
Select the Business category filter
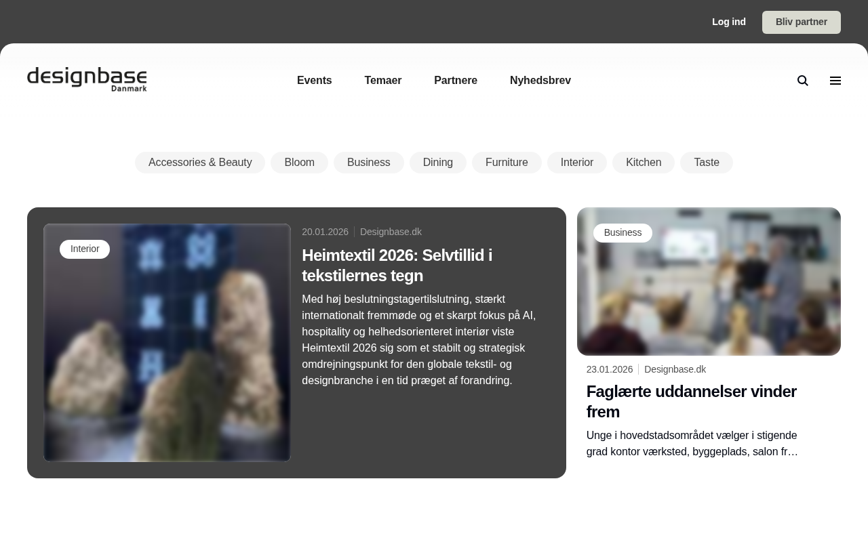point(369,163)
